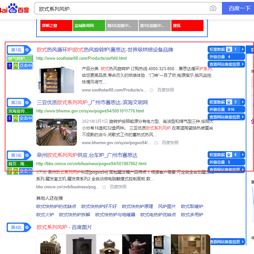Screen dimensions: 254x254
Task: Click 内 tag under 第2名
Action: click(16, 118)
